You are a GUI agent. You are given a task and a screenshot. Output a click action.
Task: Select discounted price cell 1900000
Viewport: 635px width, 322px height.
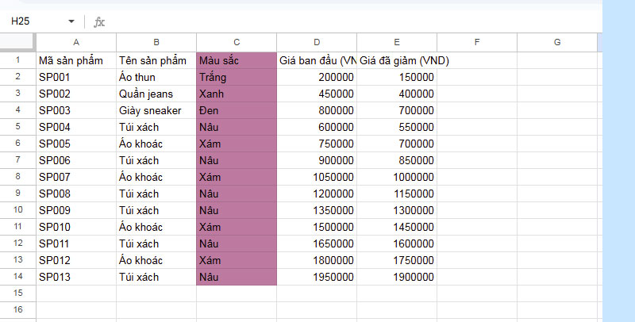(x=397, y=277)
